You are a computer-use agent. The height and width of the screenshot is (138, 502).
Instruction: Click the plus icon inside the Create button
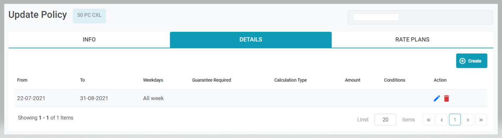(x=462, y=61)
